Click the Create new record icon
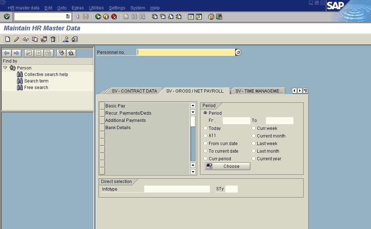The height and width of the screenshot is (229, 371). 7,39
